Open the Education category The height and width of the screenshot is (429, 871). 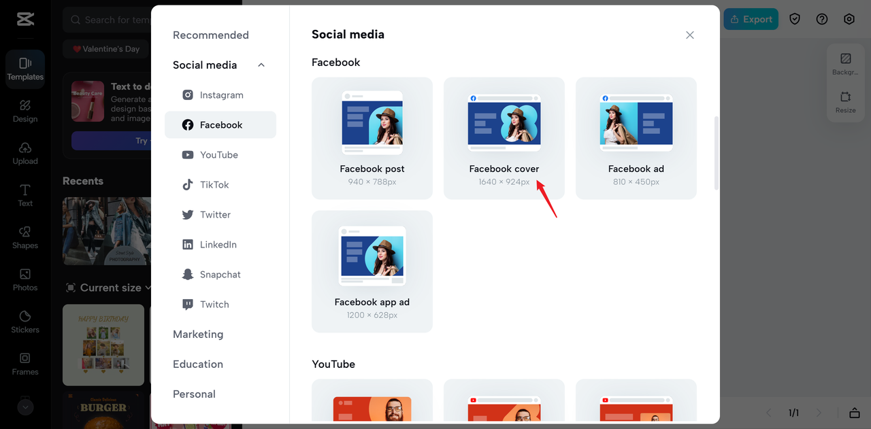(x=198, y=364)
